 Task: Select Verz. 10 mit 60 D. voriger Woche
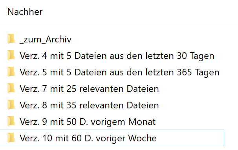[88, 138]
